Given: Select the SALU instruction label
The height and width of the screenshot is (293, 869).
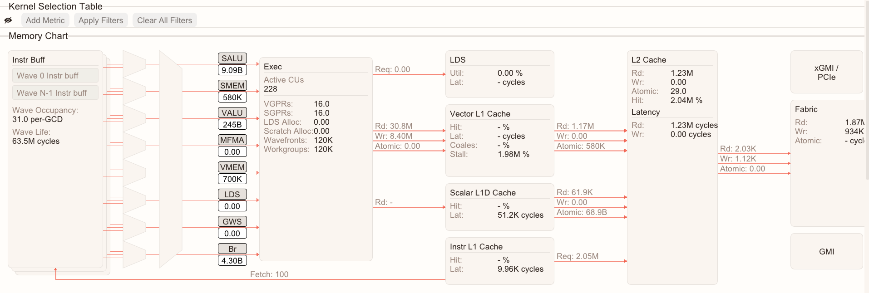Looking at the screenshot, I should [232, 59].
